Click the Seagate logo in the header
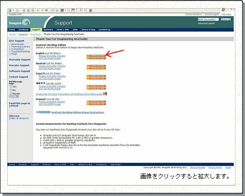Viewport: 245px width, 196px height. click(x=20, y=22)
